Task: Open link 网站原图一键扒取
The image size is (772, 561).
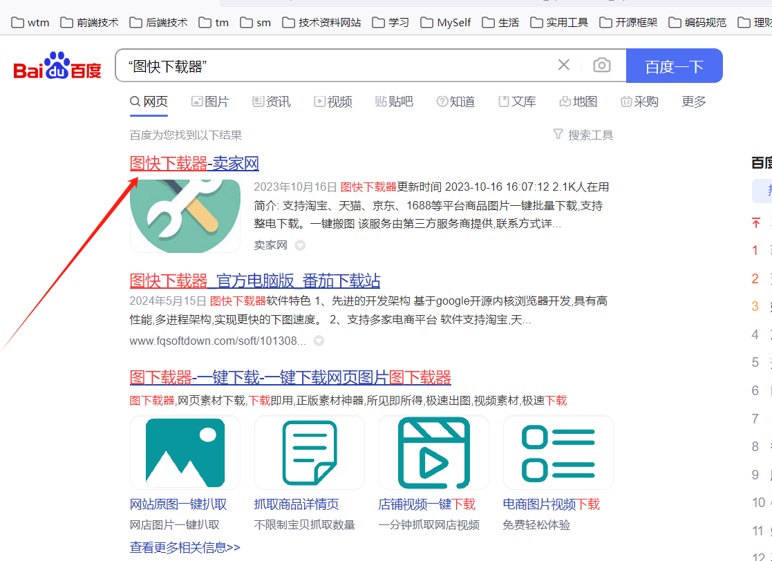Action: (x=178, y=504)
